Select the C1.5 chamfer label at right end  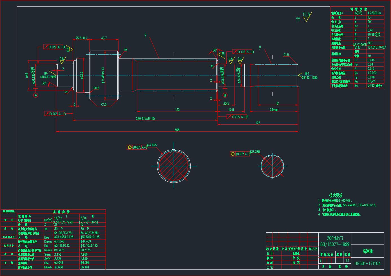[x=286, y=55]
